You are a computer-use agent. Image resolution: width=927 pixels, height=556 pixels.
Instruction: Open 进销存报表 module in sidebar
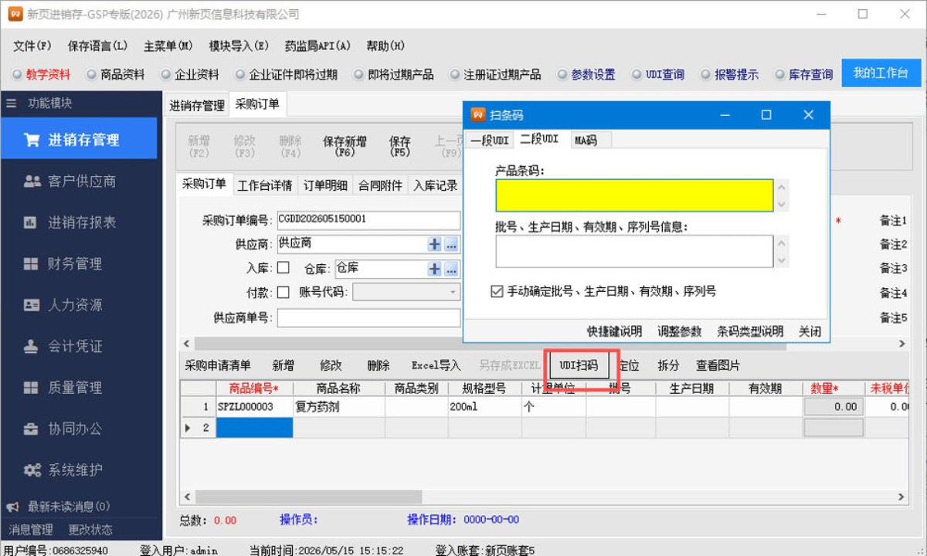(79, 222)
